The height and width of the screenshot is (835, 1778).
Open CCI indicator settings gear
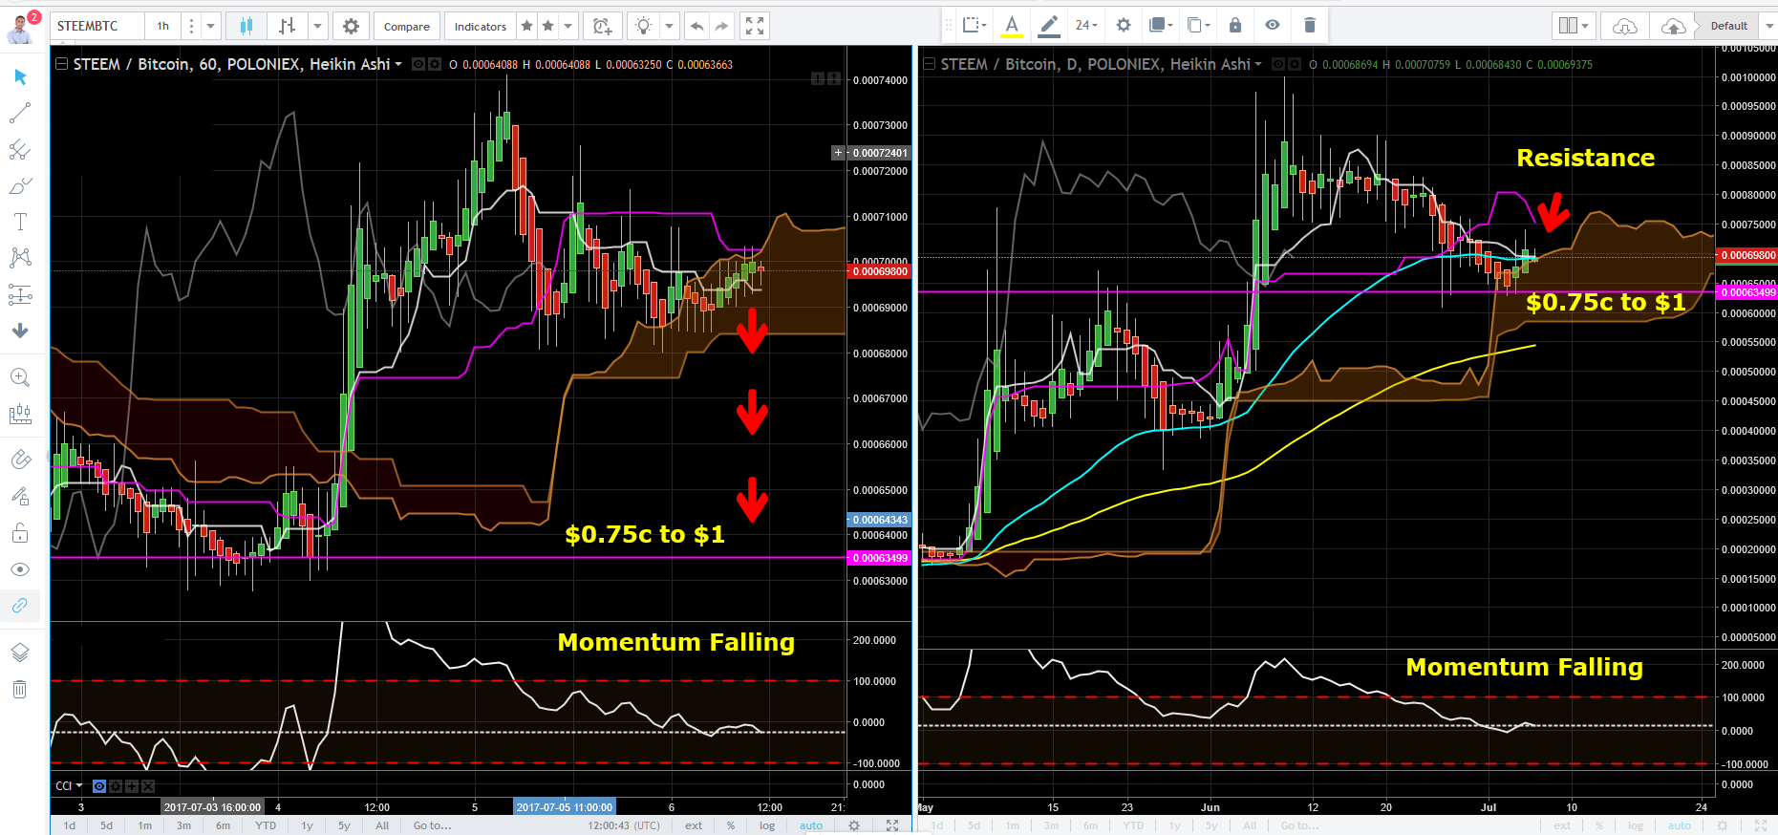tap(116, 786)
